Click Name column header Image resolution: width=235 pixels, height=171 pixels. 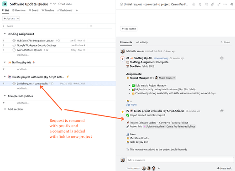pos(10,26)
